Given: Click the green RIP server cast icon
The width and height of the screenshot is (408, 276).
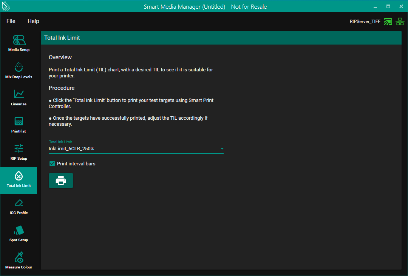Looking at the screenshot, I should pyautogui.click(x=388, y=22).
